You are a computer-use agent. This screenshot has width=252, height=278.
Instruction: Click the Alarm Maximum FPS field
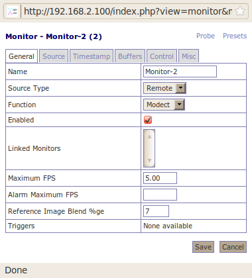click(x=160, y=195)
